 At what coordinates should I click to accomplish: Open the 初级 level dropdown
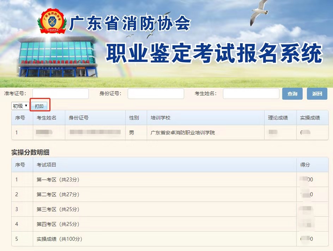(20, 106)
